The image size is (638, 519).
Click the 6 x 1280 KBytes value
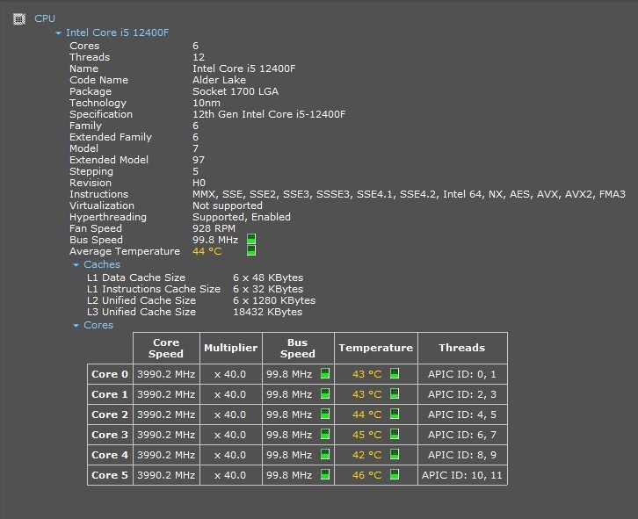274,300
